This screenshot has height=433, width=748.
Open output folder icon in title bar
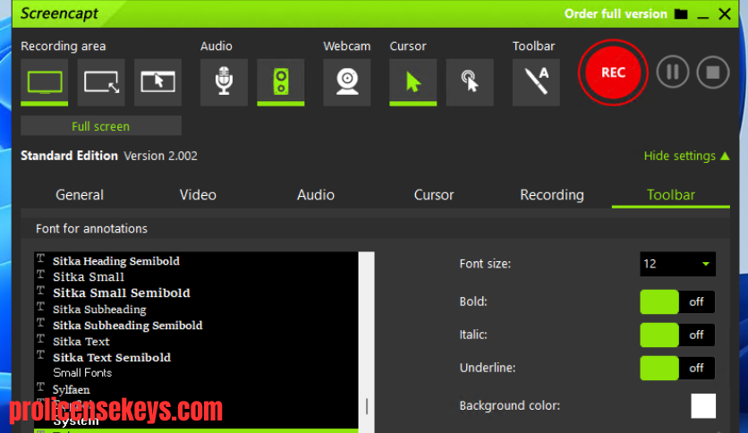pos(681,13)
